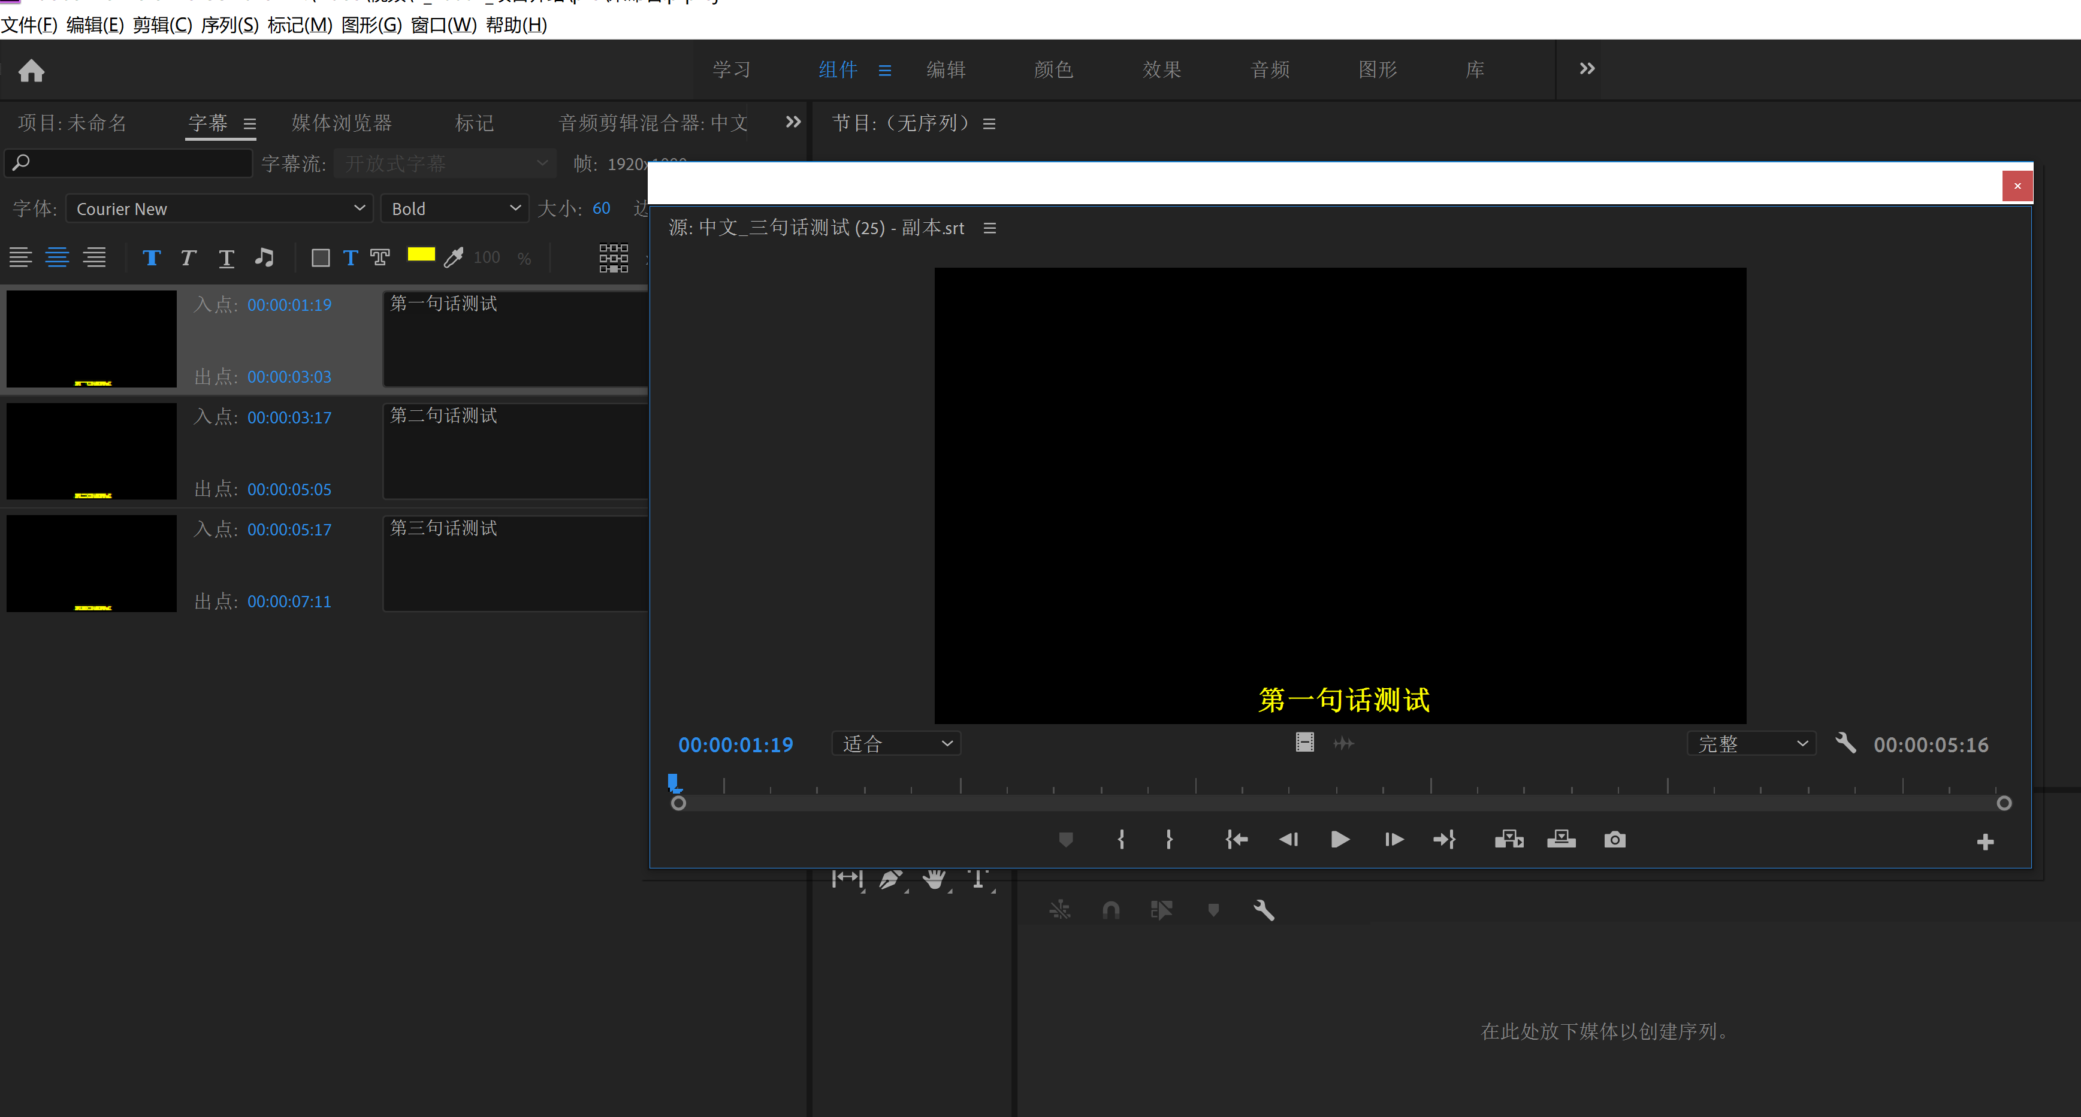Align caption text left
Viewport: 2081px width, 1117px height.
(20, 258)
